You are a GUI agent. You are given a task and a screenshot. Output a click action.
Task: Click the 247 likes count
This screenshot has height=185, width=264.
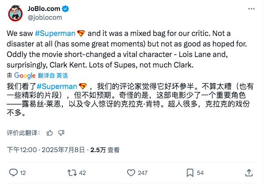(143, 173)
